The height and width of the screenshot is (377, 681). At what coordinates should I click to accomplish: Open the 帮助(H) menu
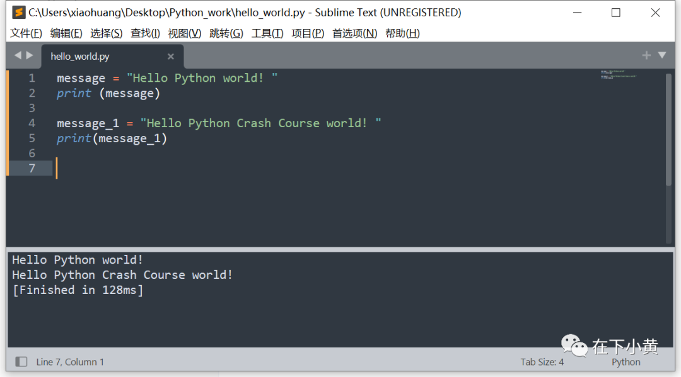tap(402, 33)
